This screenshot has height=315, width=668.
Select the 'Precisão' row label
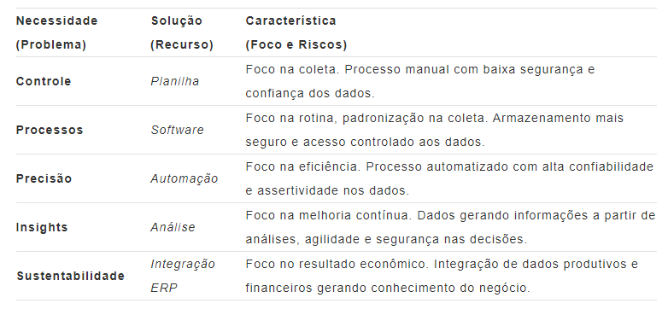click(44, 178)
